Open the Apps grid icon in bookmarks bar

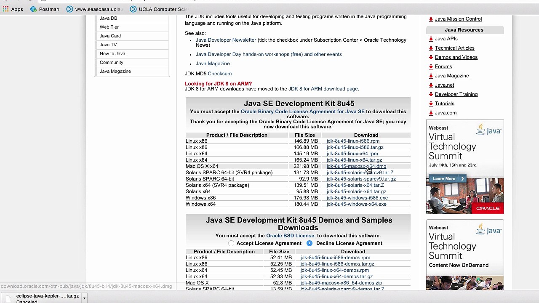pyautogui.click(x=5, y=9)
